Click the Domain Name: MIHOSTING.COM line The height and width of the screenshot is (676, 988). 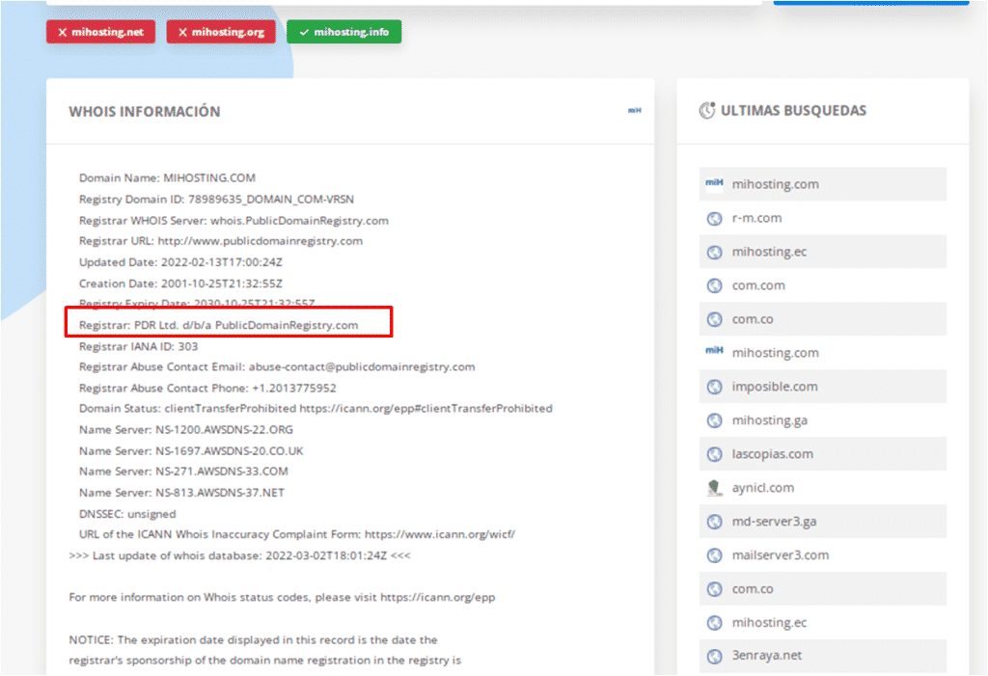(x=167, y=178)
